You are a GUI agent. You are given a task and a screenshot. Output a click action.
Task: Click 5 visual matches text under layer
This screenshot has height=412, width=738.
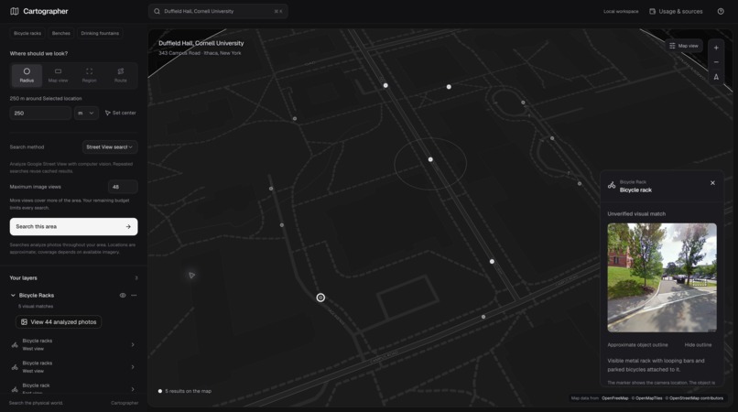pos(36,307)
